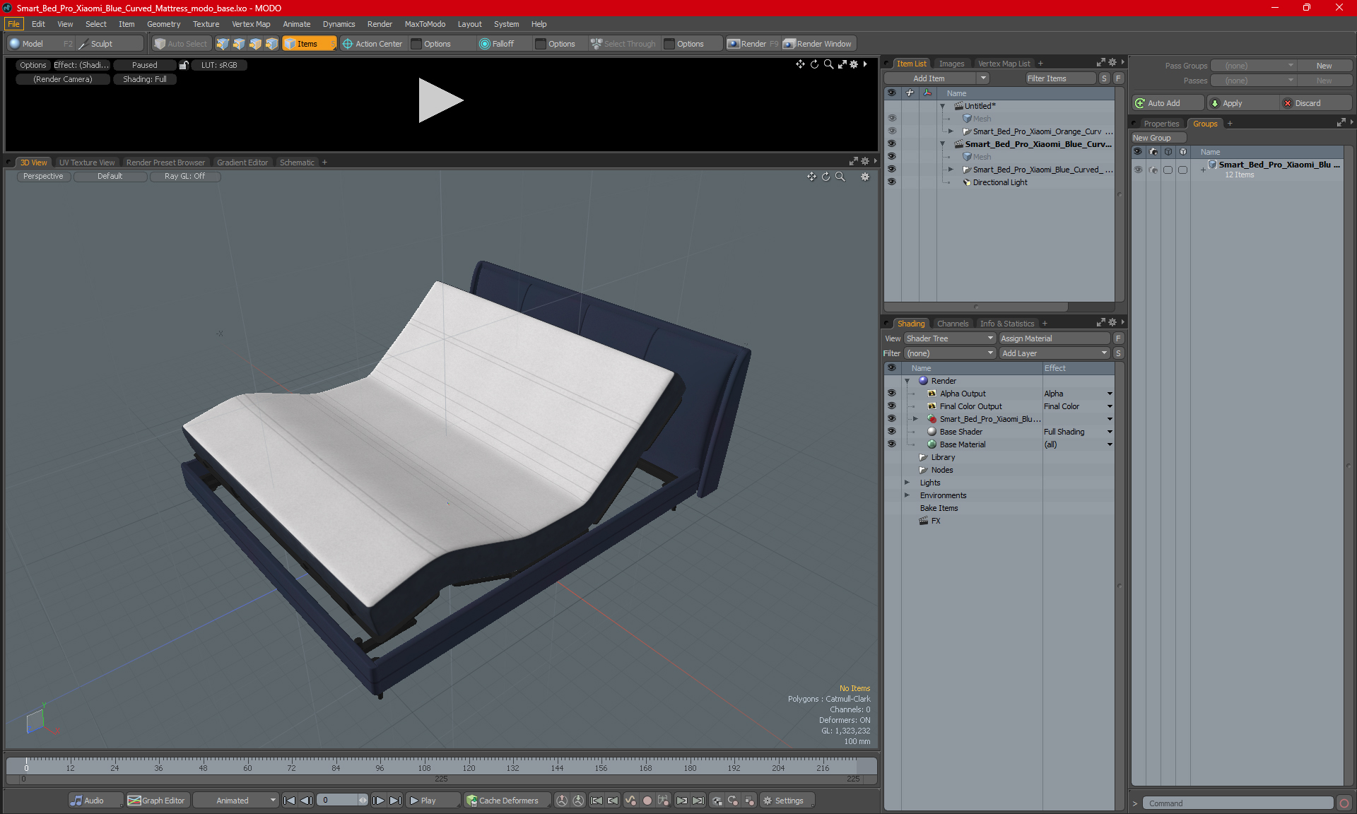Toggle visibility of Base Material layer
1357x814 pixels.
(891, 444)
